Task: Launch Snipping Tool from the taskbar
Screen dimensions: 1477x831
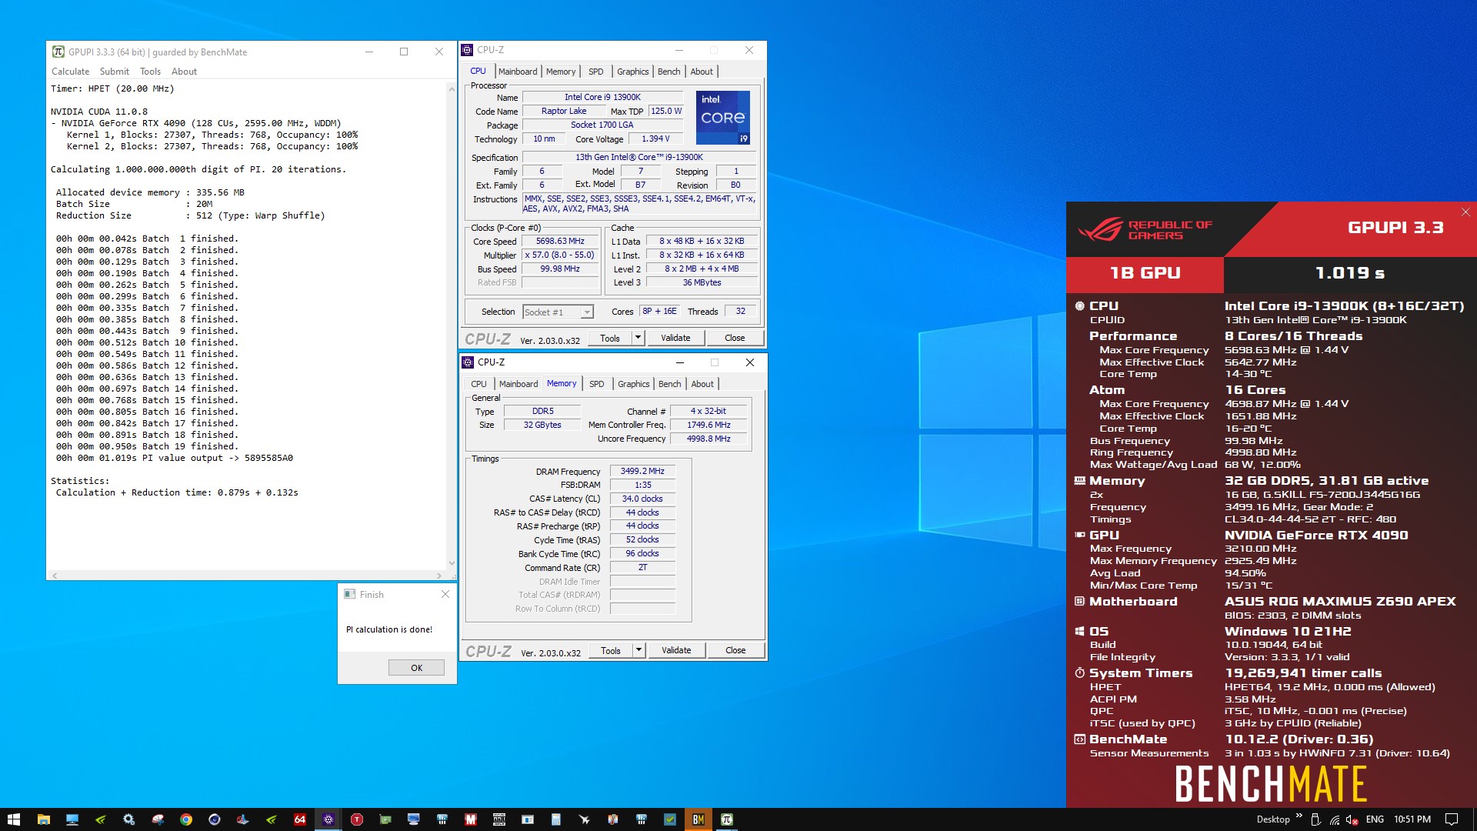Action: click(157, 819)
